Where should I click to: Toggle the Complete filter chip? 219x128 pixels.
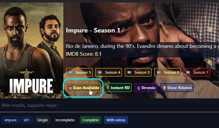91,120
